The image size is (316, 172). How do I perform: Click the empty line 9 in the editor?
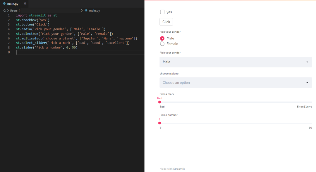click(80, 52)
